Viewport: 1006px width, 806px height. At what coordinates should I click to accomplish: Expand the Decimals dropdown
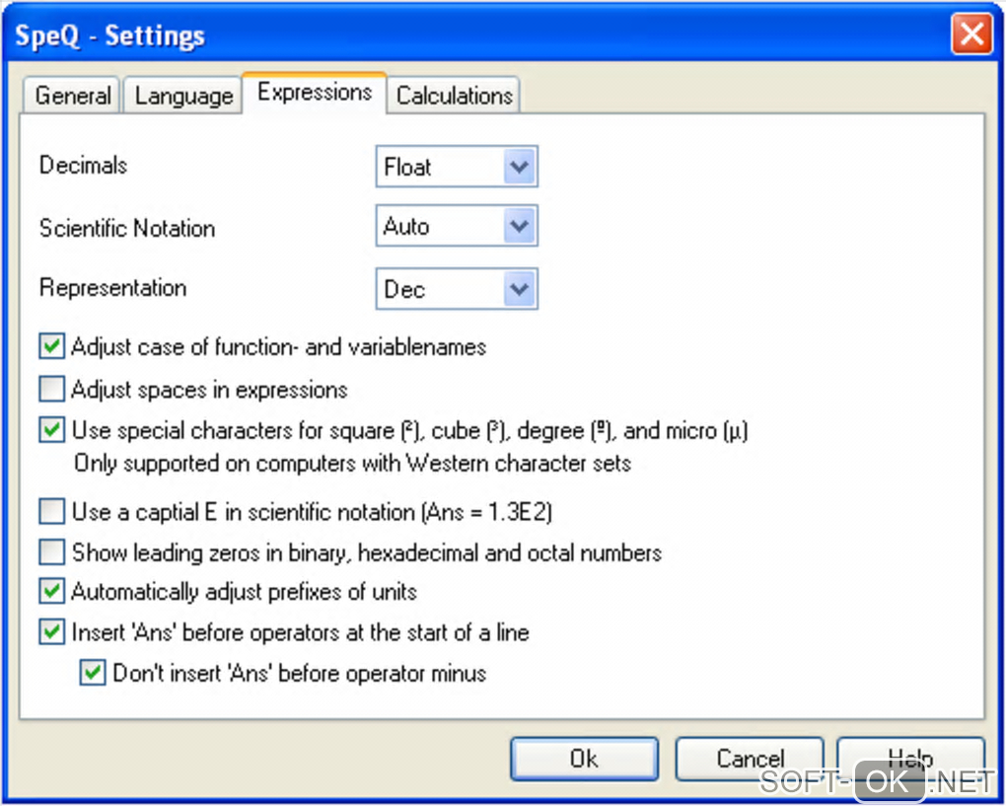(520, 167)
